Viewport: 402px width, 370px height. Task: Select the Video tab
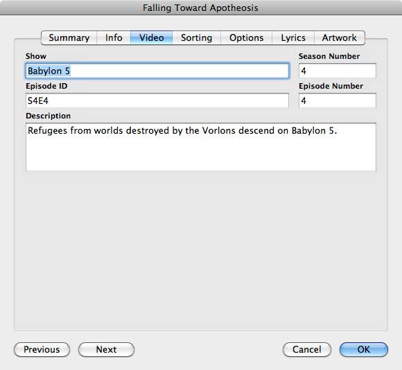[152, 37]
